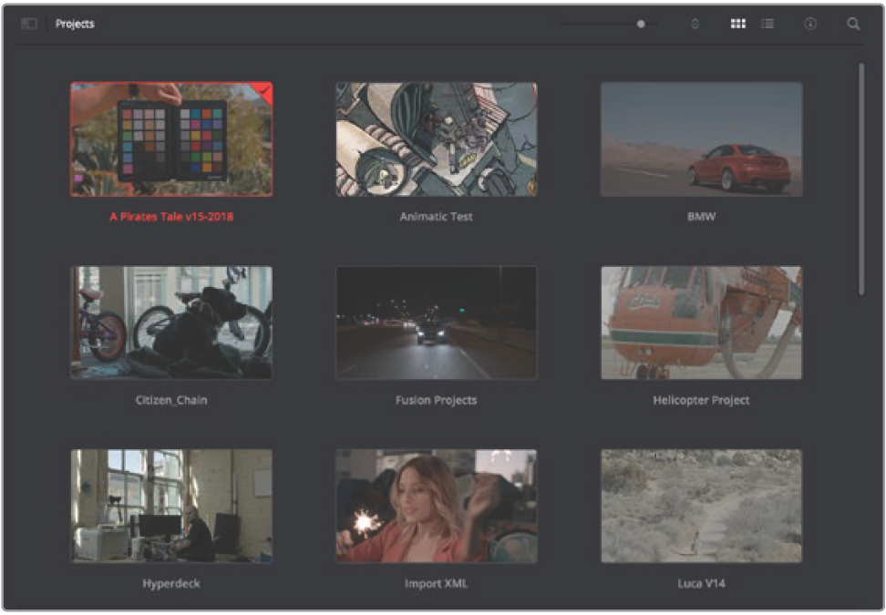886x615 pixels.
Task: Click the 'Luca V14' project name
Action: click(x=701, y=583)
